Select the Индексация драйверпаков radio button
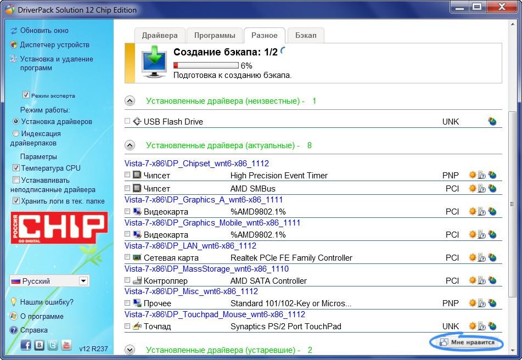Screen dimensions: 522x360 16,134
